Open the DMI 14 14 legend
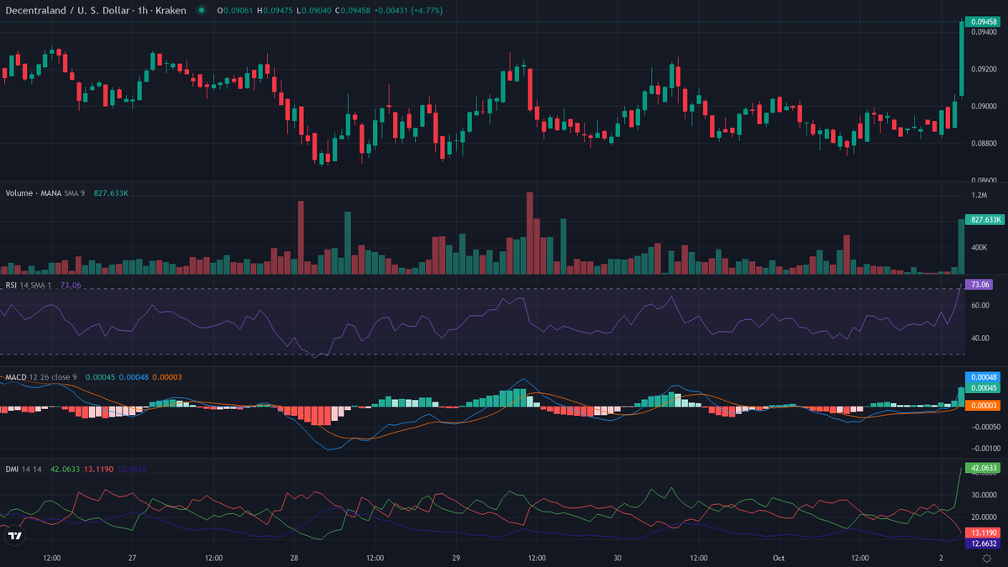 24,470
